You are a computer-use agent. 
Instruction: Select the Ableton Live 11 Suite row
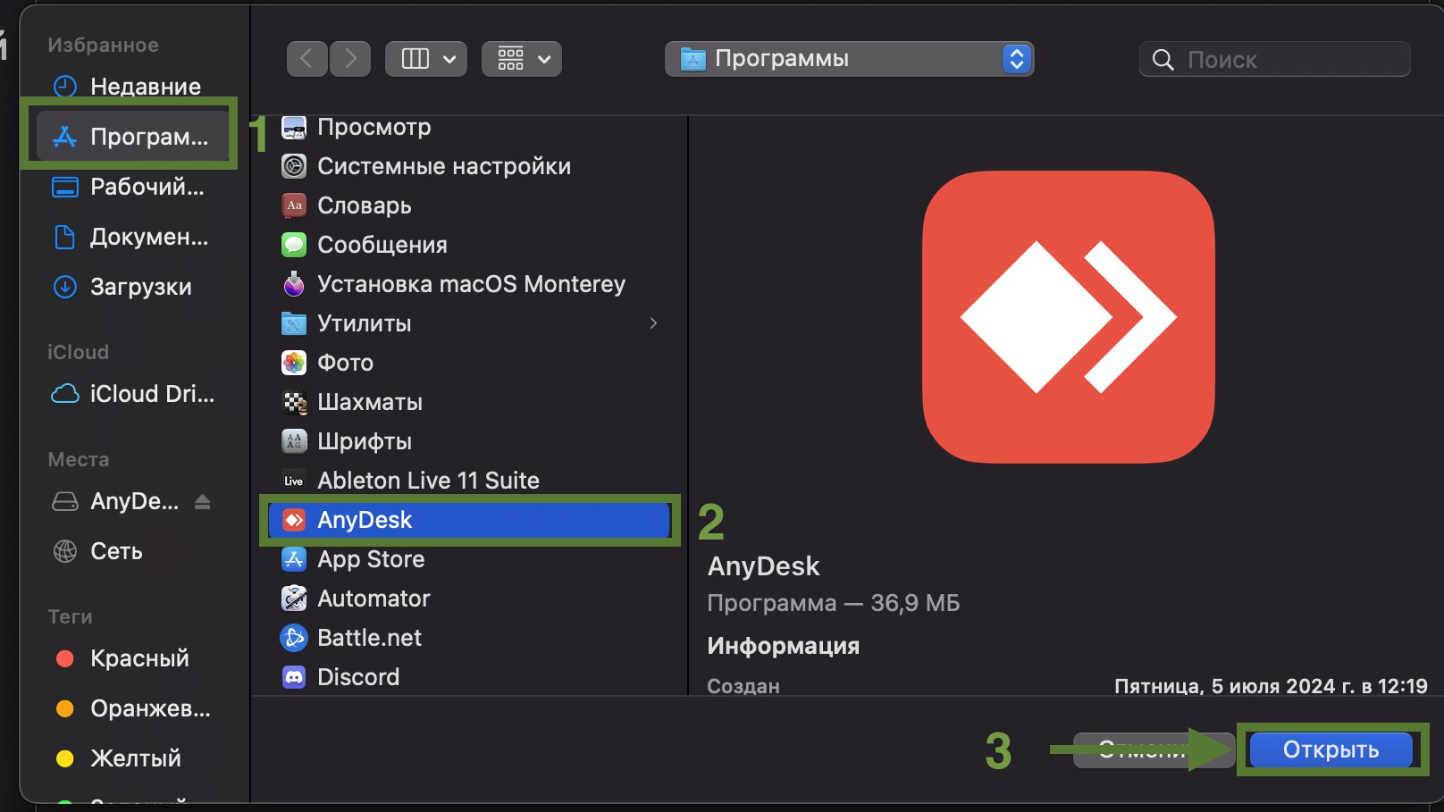point(469,481)
